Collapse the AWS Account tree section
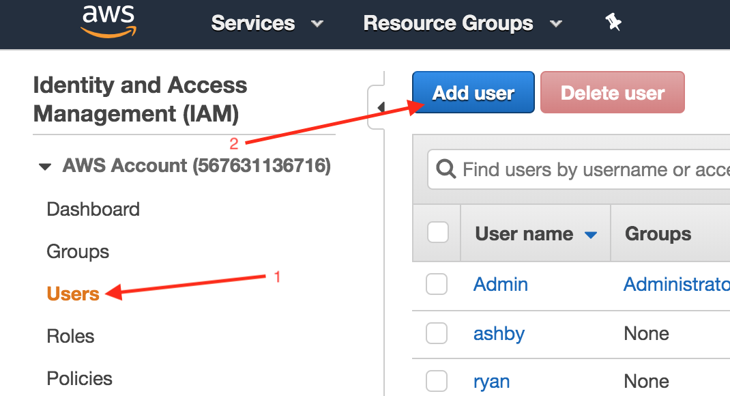The height and width of the screenshot is (396, 730). (46, 167)
